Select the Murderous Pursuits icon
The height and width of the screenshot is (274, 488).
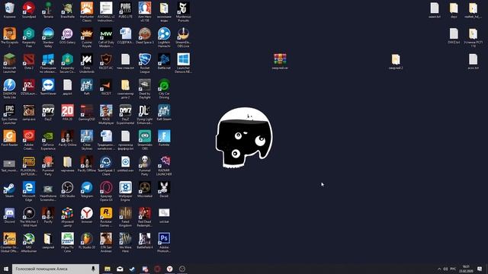pos(183,12)
